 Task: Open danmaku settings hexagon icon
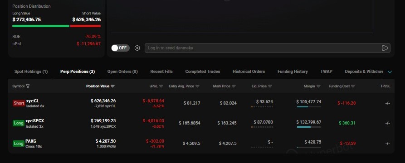[x=137, y=48]
